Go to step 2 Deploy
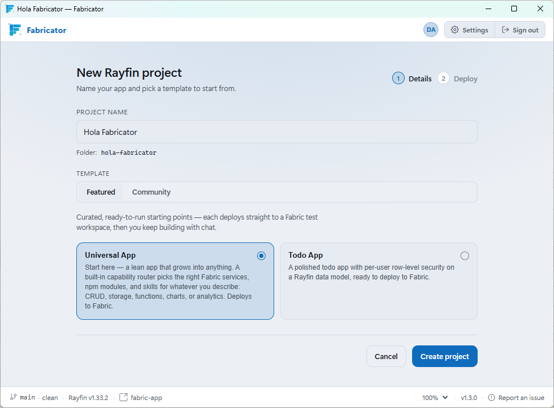554x408 pixels. pos(458,79)
